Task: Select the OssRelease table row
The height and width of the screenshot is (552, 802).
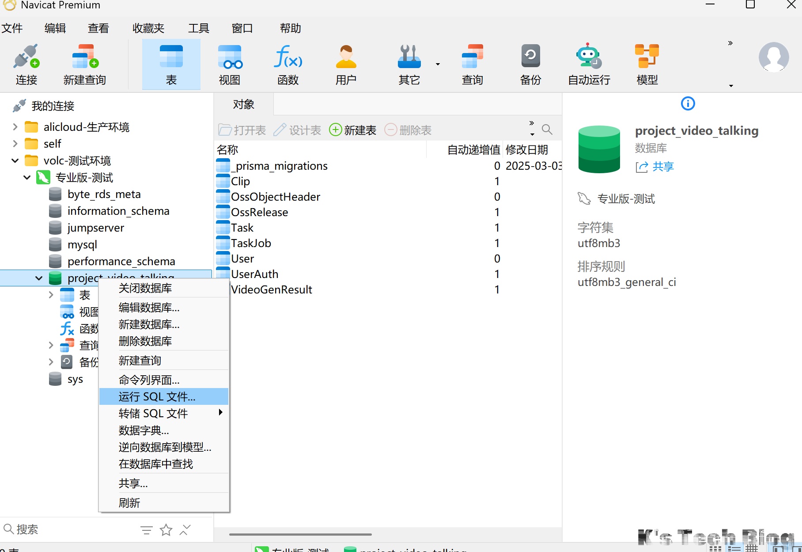Action: click(260, 212)
